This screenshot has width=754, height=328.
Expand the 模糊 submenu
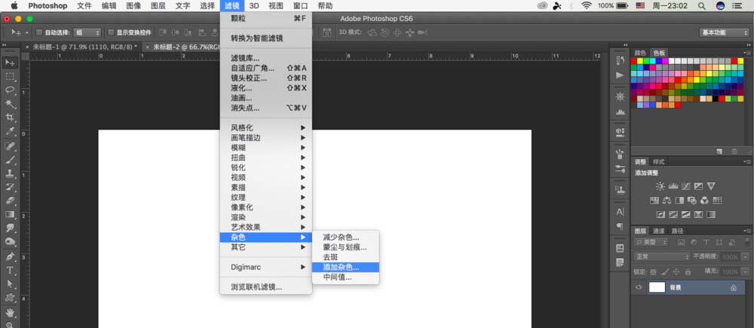tap(266, 148)
